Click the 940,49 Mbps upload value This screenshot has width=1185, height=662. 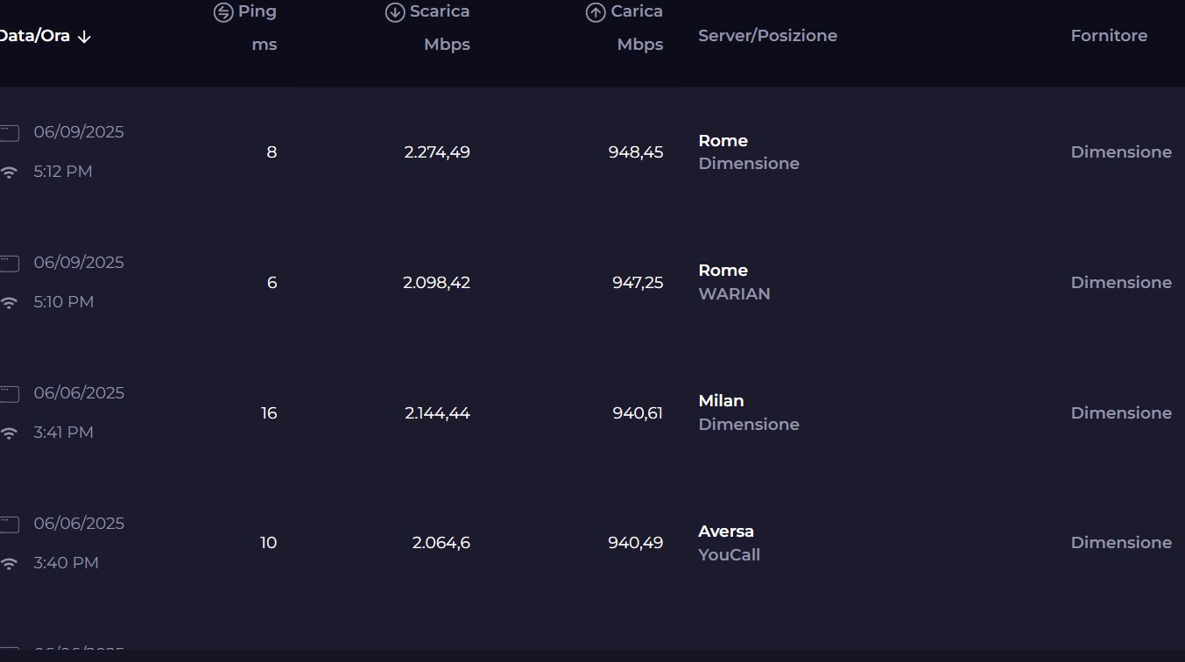click(635, 543)
